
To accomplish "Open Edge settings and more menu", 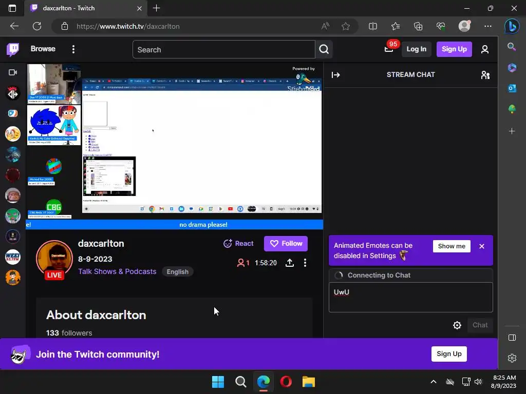I will 488,26.
